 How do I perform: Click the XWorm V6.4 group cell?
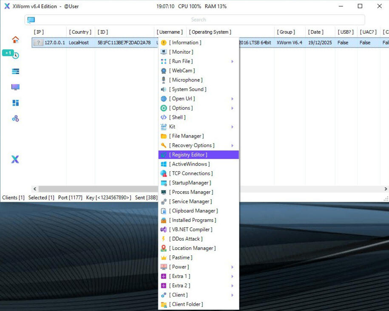pos(289,42)
